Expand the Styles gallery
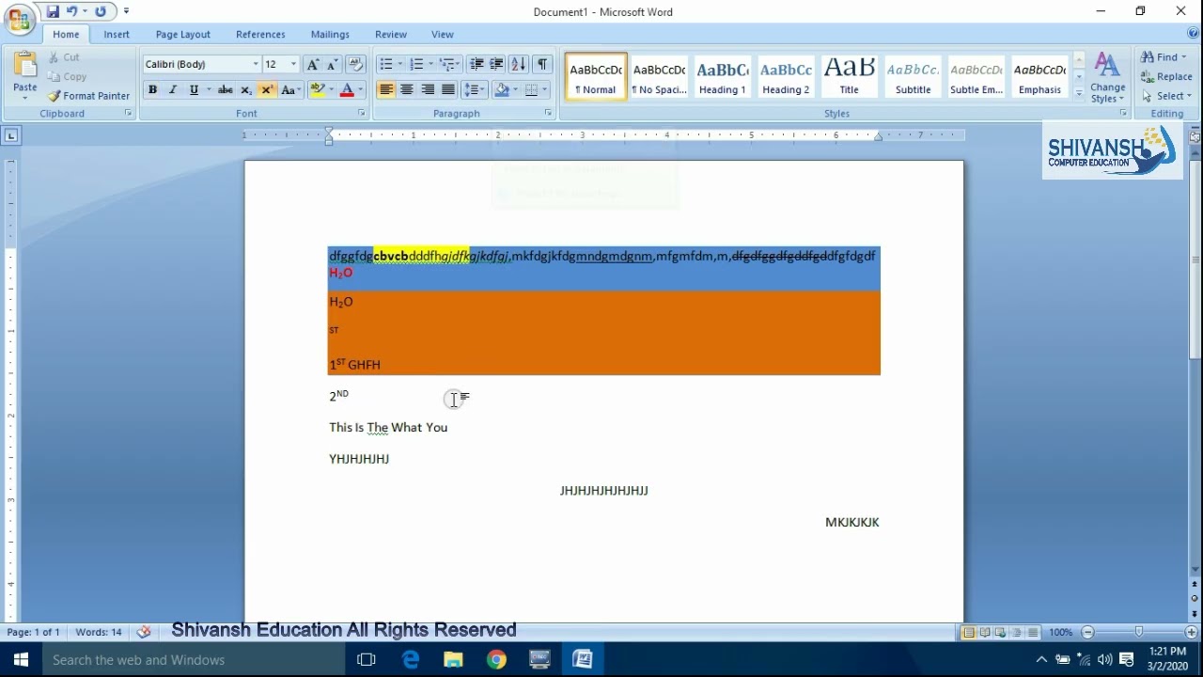The height and width of the screenshot is (677, 1203). pyautogui.click(x=1079, y=94)
